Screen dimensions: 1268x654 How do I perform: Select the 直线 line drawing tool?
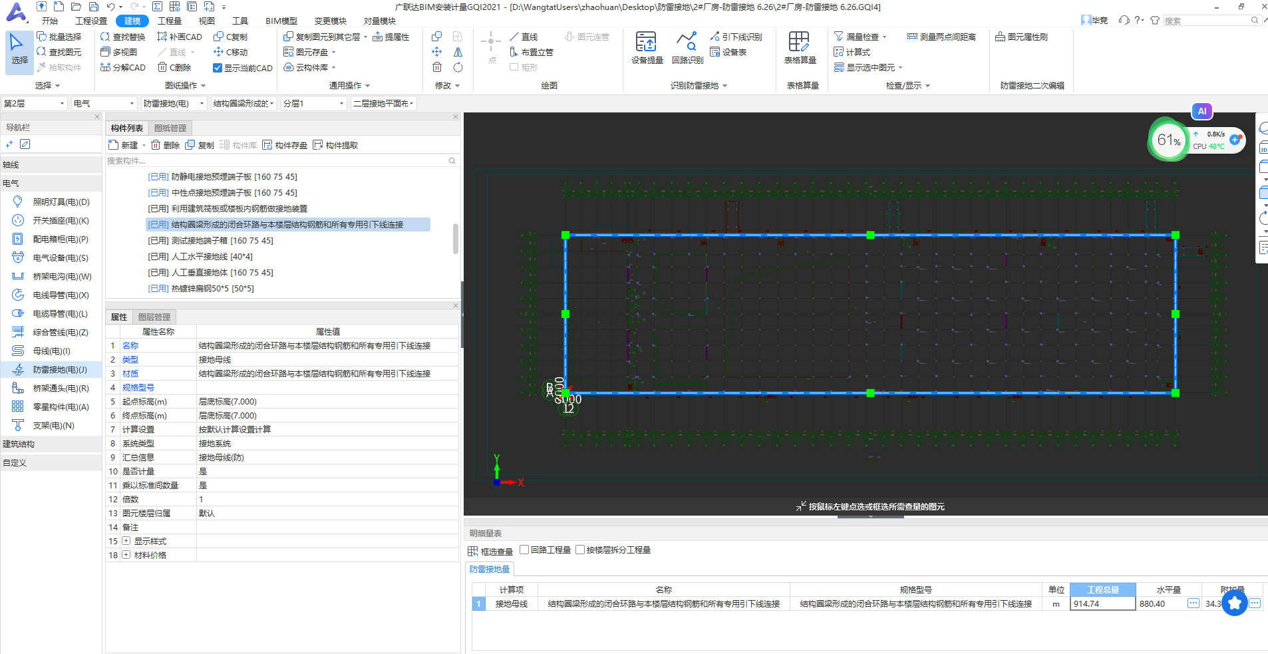pyautogui.click(x=524, y=37)
